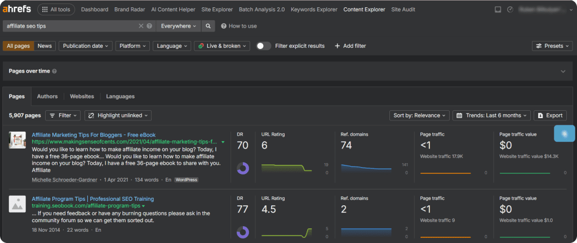577x243 pixels.
Task: Click the Export button
Action: coord(550,115)
